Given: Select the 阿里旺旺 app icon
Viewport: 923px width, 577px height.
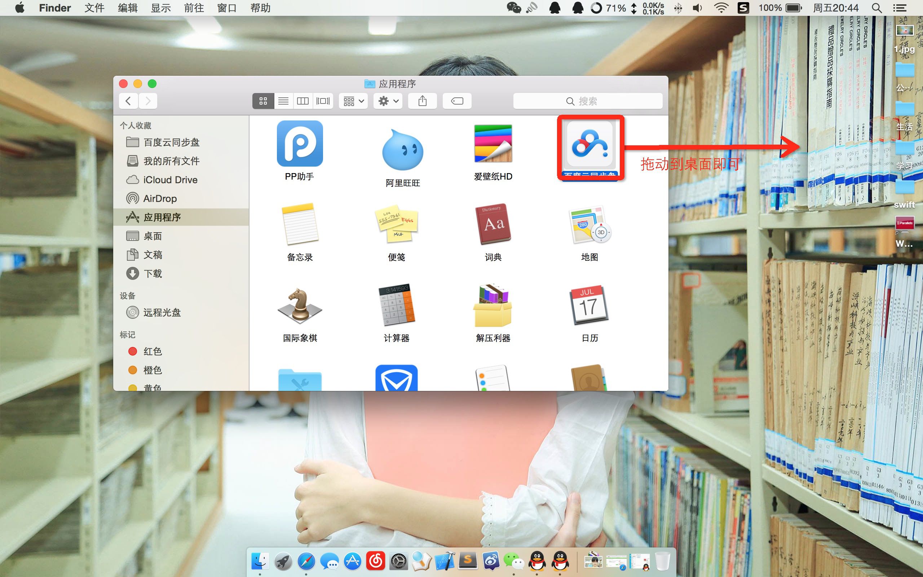Looking at the screenshot, I should (x=402, y=150).
